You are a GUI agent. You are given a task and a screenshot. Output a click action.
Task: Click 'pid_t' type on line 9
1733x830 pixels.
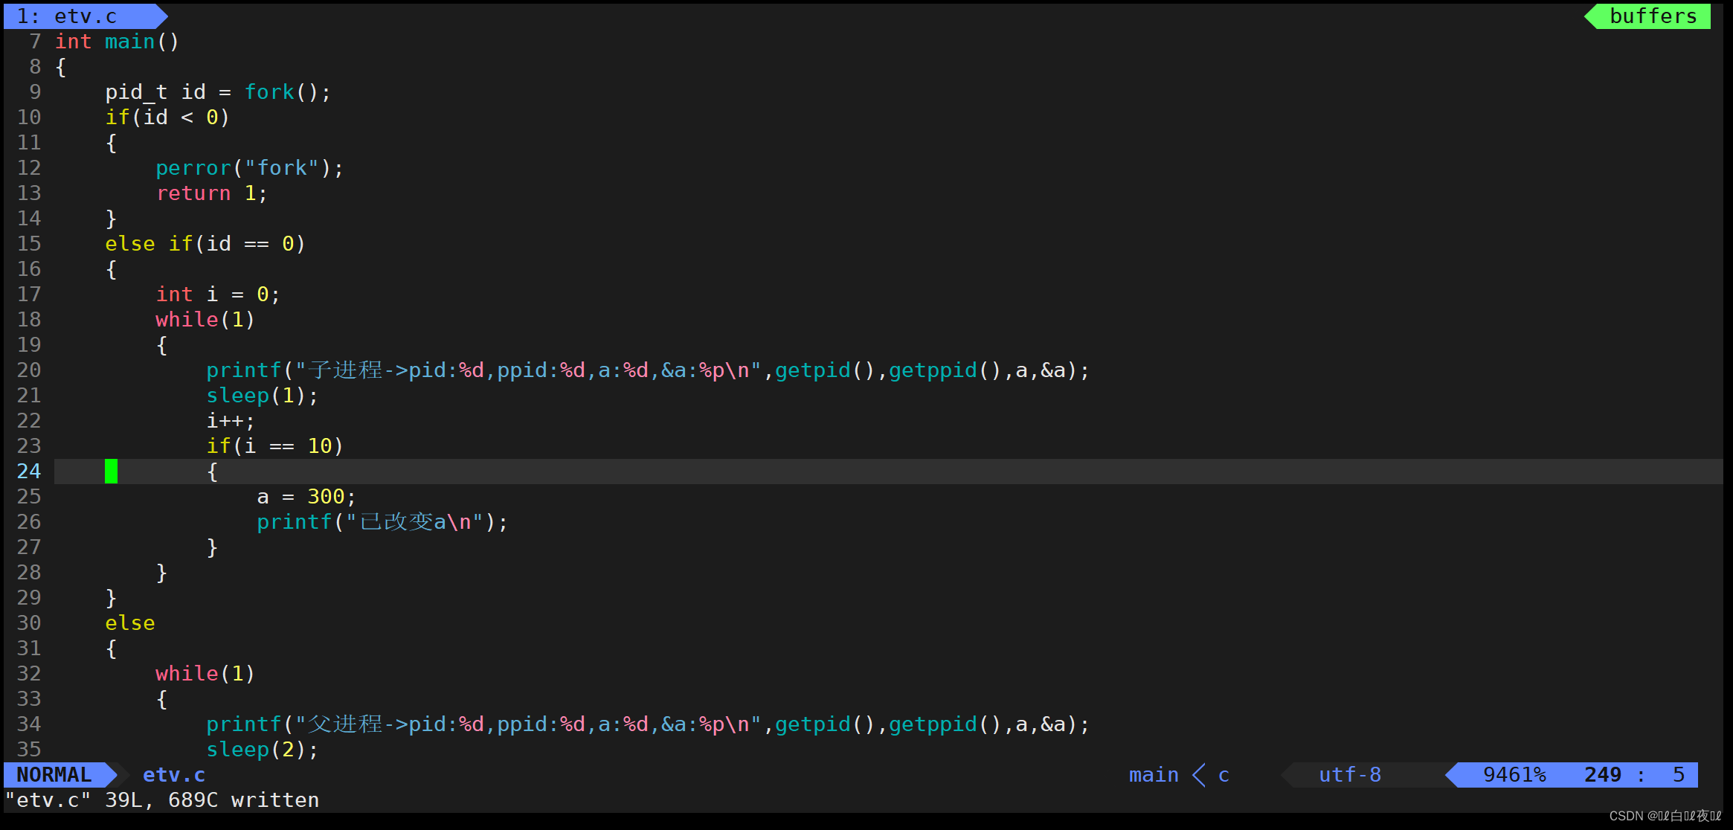136,92
